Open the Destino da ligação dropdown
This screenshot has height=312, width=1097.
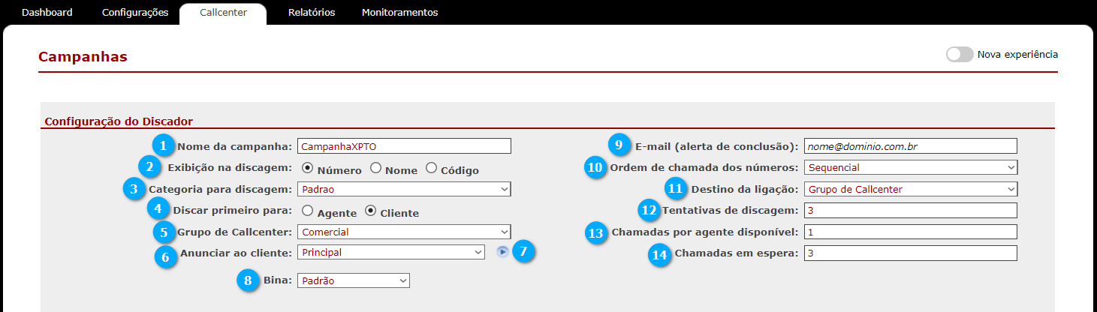[x=911, y=189]
